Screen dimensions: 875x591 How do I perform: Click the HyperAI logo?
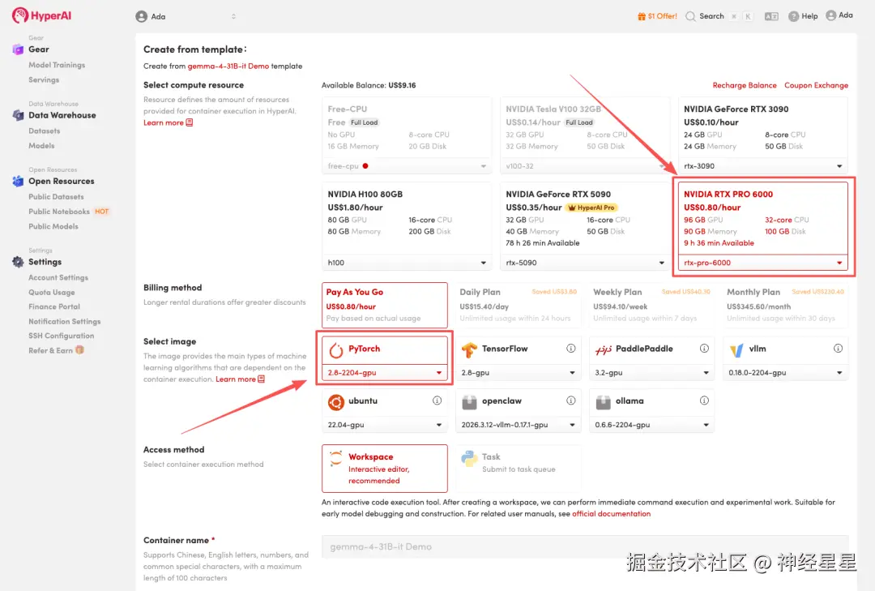click(42, 15)
